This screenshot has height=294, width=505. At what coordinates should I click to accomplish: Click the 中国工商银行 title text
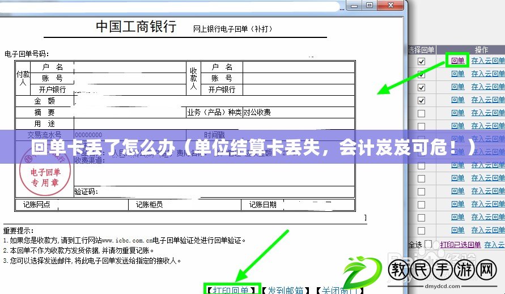pyautogui.click(x=136, y=26)
